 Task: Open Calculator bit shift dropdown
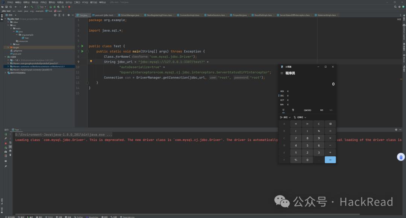pyautogui.click(x=300, y=117)
